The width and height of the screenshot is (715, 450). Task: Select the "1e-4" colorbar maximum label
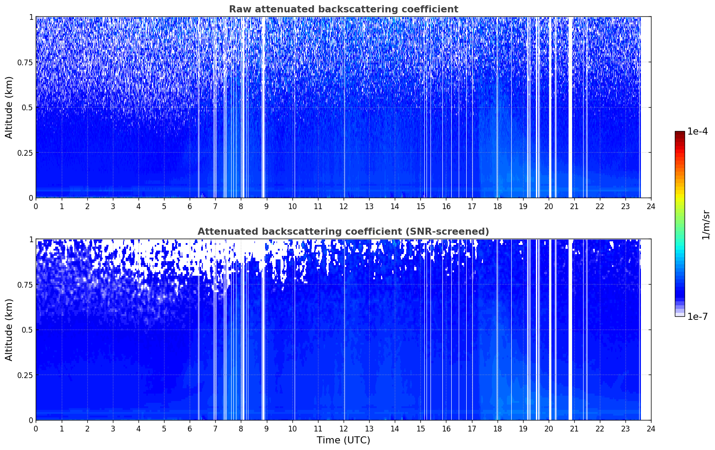click(x=698, y=131)
